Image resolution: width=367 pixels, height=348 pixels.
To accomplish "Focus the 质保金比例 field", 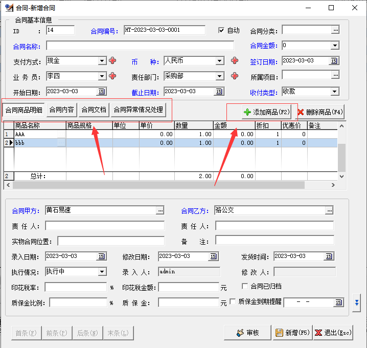I will [78, 302].
